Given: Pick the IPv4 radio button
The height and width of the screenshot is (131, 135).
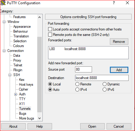Looking at the screenshot, I should tap(77, 90).
